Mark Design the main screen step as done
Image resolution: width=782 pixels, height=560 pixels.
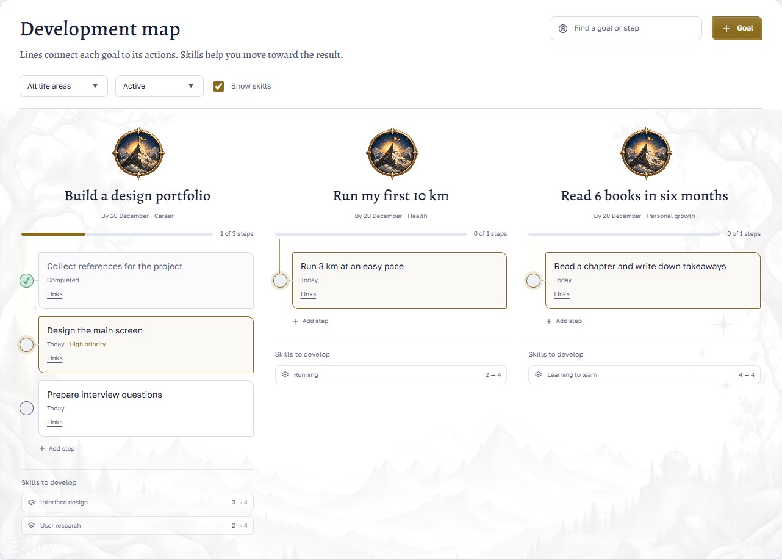[x=26, y=345]
